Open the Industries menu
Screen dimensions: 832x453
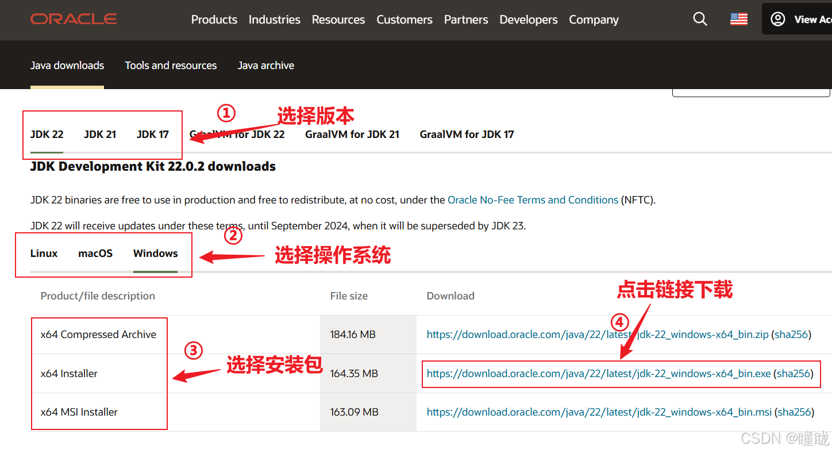tap(275, 20)
